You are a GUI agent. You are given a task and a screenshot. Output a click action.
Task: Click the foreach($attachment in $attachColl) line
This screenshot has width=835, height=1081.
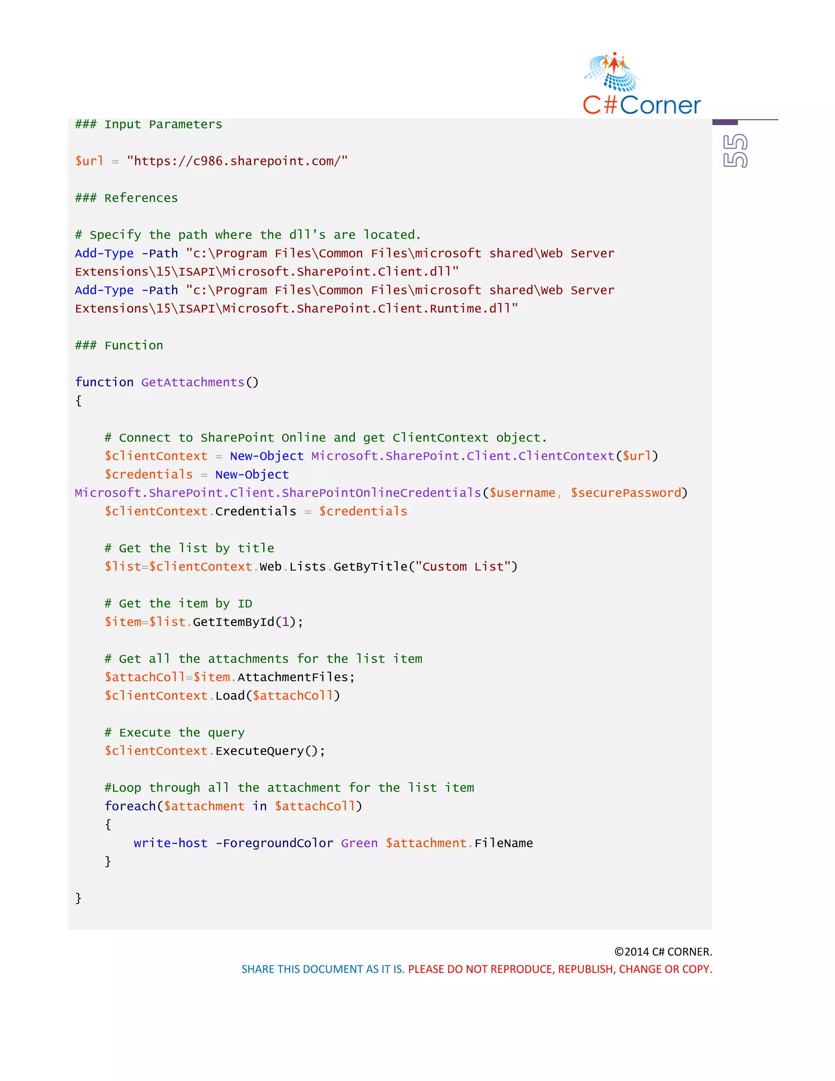pos(233,806)
